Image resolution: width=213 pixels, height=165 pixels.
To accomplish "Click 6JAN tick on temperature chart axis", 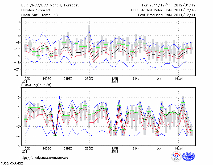I will click(136, 78).
